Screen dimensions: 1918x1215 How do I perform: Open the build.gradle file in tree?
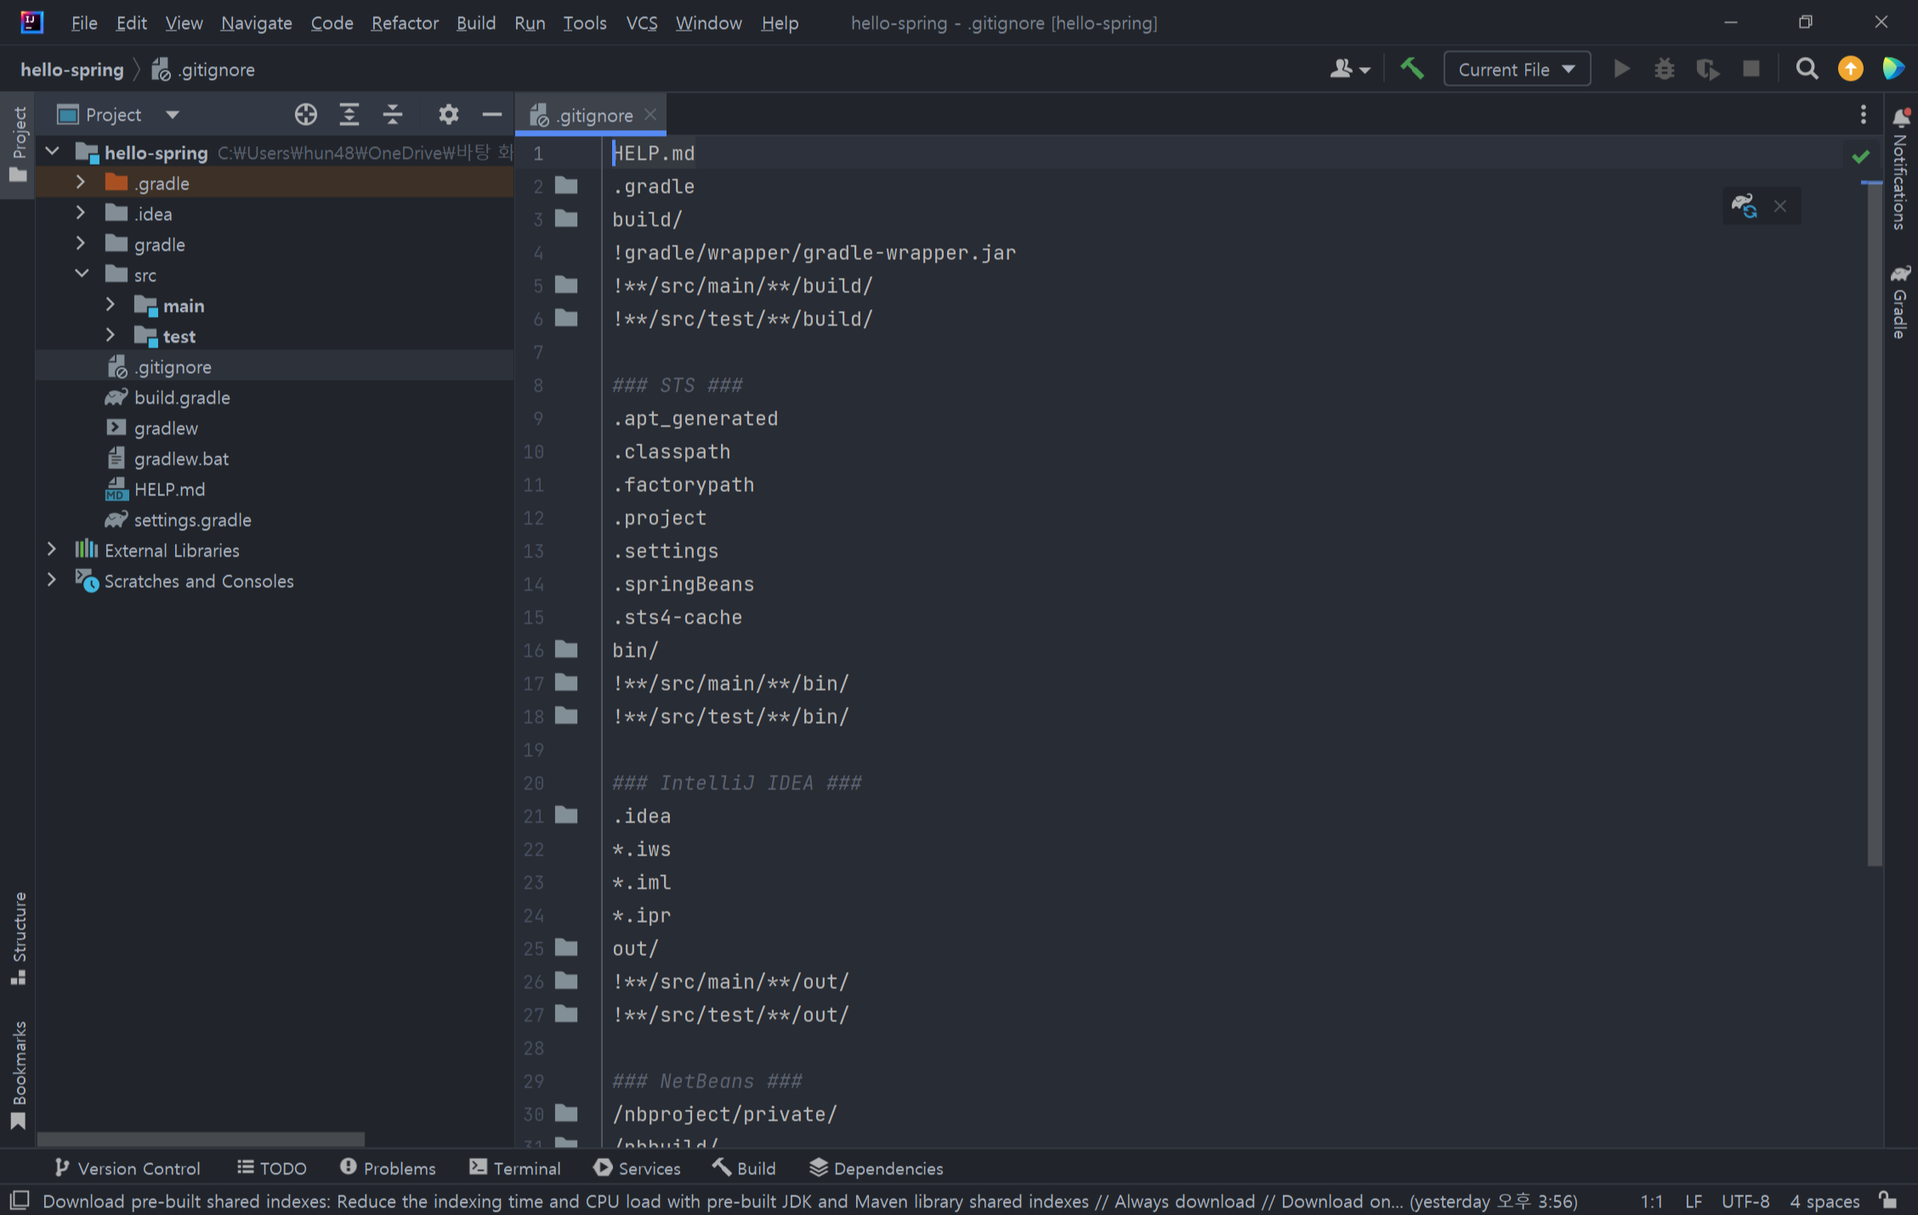point(182,397)
